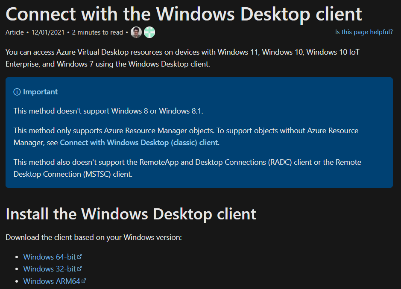Click the 'Article' label under the title
This screenshot has height=289, width=401.
pyautogui.click(x=15, y=32)
